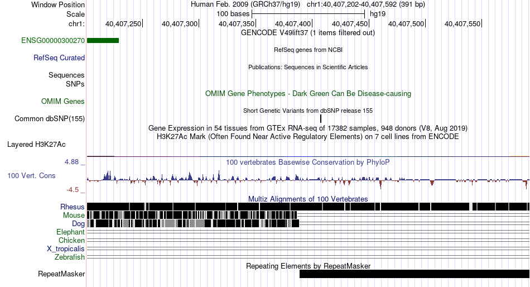
Task: Click the Elephant alignment label
Action: click(71, 232)
